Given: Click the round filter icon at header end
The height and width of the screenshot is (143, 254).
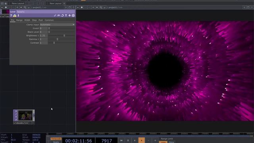Looking at the screenshot, I should coord(73,15).
